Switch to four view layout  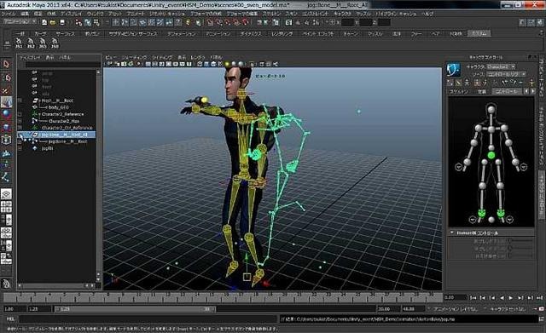[x=6, y=207]
